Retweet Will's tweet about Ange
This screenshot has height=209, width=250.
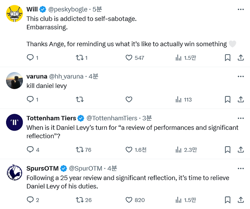coord(80,58)
